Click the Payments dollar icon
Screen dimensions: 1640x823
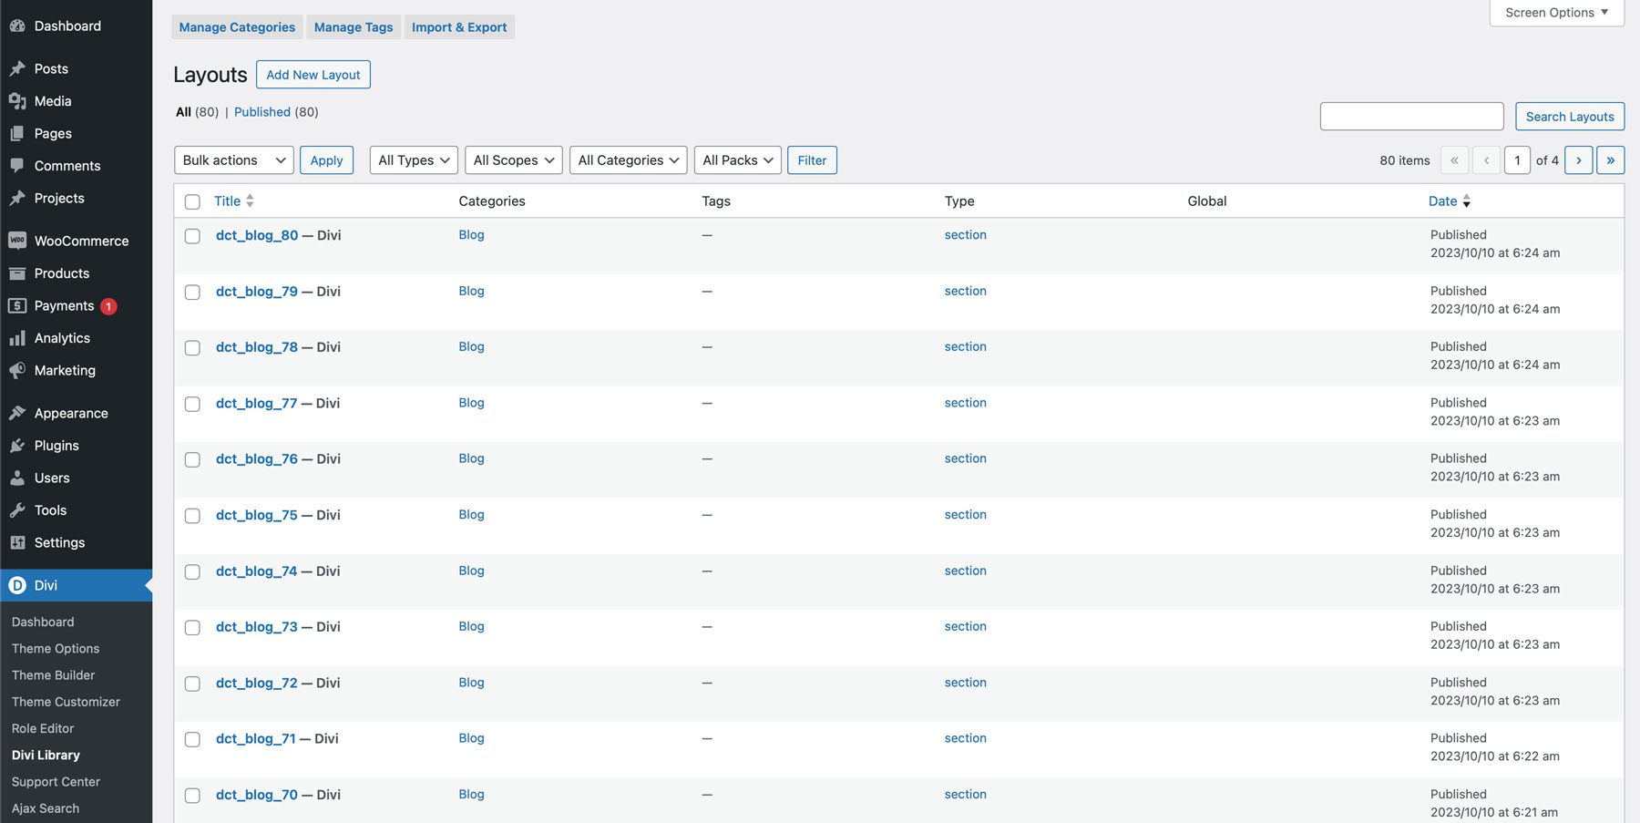[x=17, y=305]
